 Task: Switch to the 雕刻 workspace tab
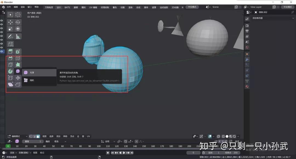point(83,7)
